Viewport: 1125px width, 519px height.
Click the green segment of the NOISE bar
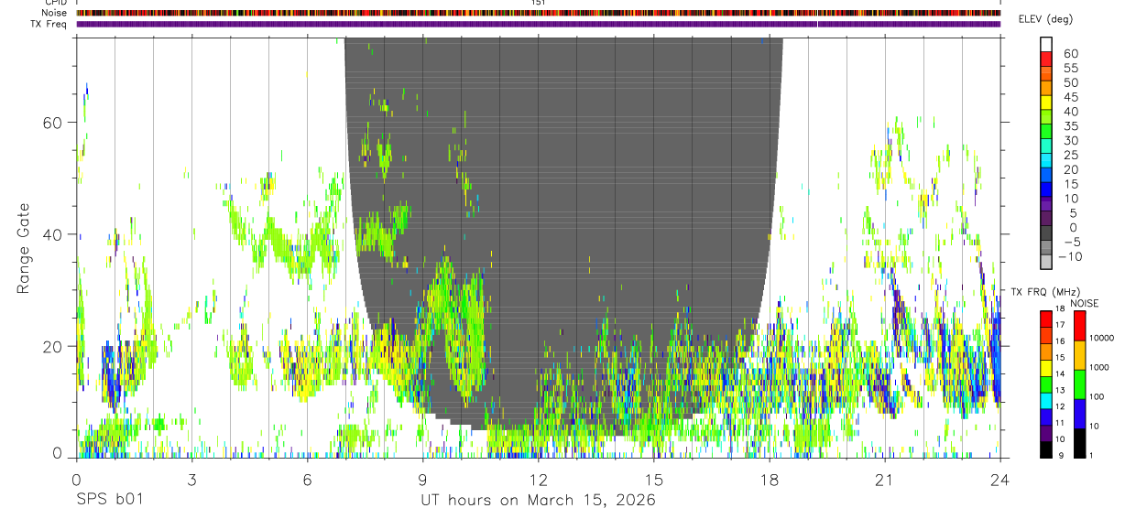click(x=1080, y=384)
